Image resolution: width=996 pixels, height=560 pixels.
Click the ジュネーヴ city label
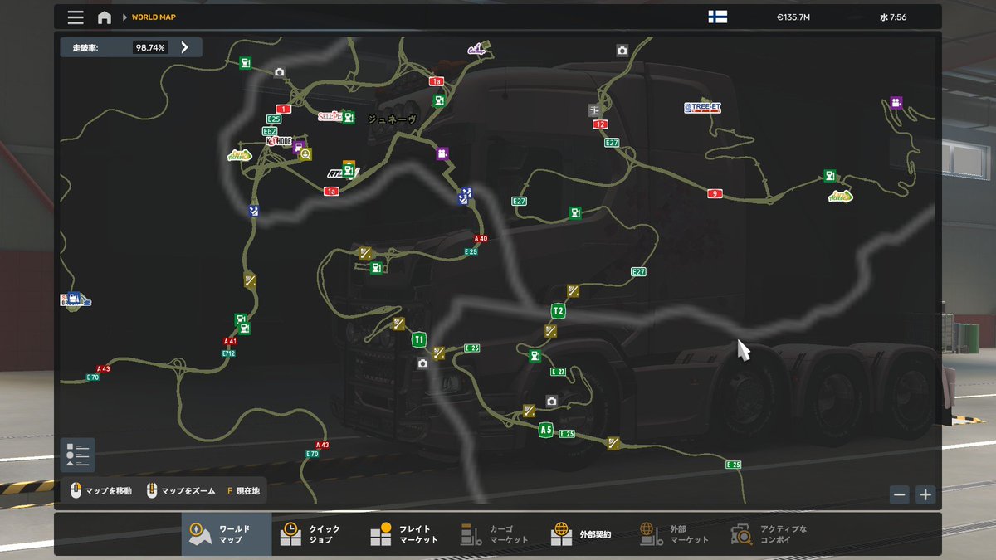[x=391, y=119]
